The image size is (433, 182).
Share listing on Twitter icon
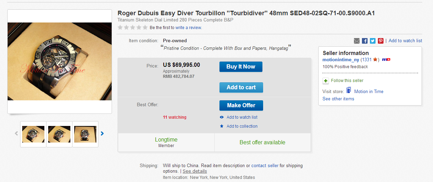click(x=373, y=41)
